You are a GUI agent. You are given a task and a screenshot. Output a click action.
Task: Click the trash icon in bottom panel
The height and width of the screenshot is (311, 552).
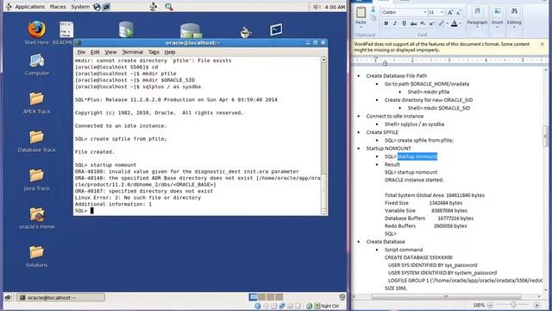(342, 297)
